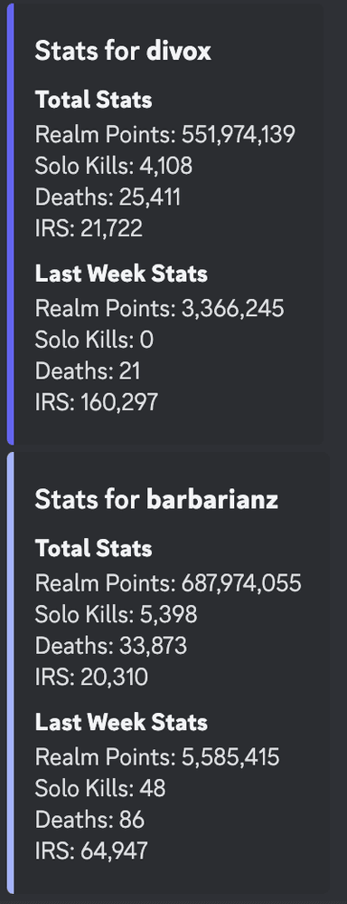The width and height of the screenshot is (347, 904).
Task: Click the "Deaths: 33,873" line
Action: [x=111, y=645]
